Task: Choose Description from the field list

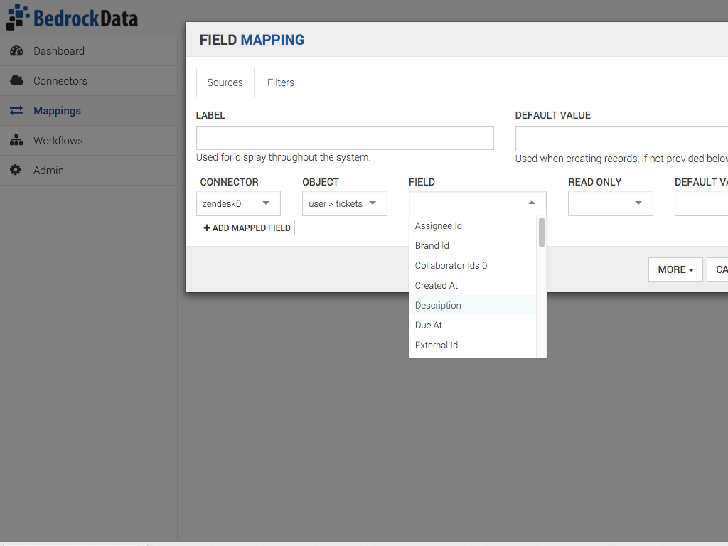Action: [x=438, y=306]
